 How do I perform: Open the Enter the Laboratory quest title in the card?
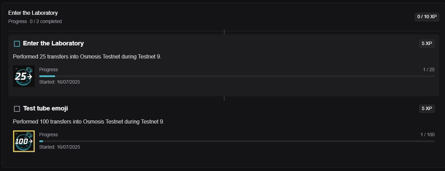pyautogui.click(x=53, y=43)
